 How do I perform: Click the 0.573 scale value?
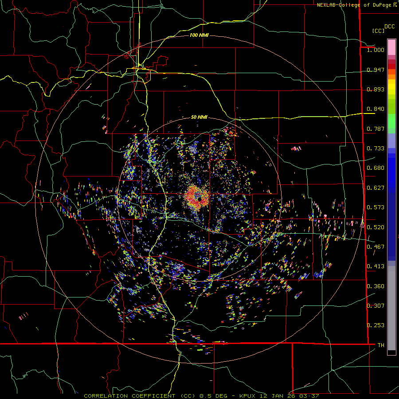click(x=376, y=207)
